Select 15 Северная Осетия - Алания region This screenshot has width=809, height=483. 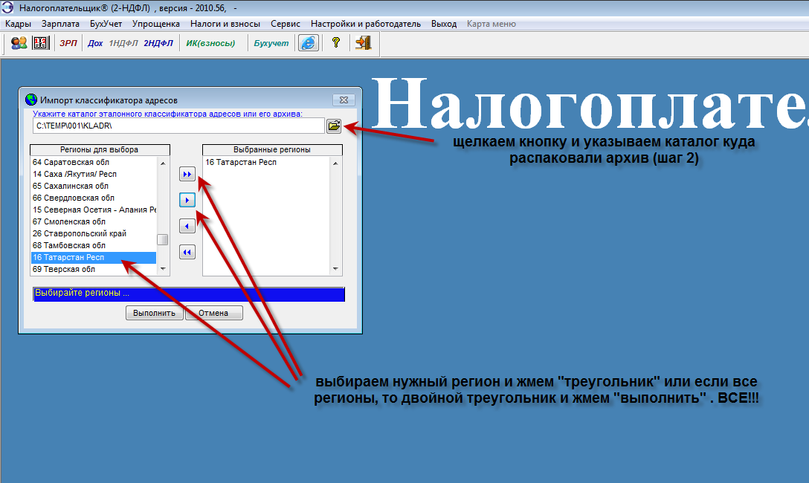point(94,210)
